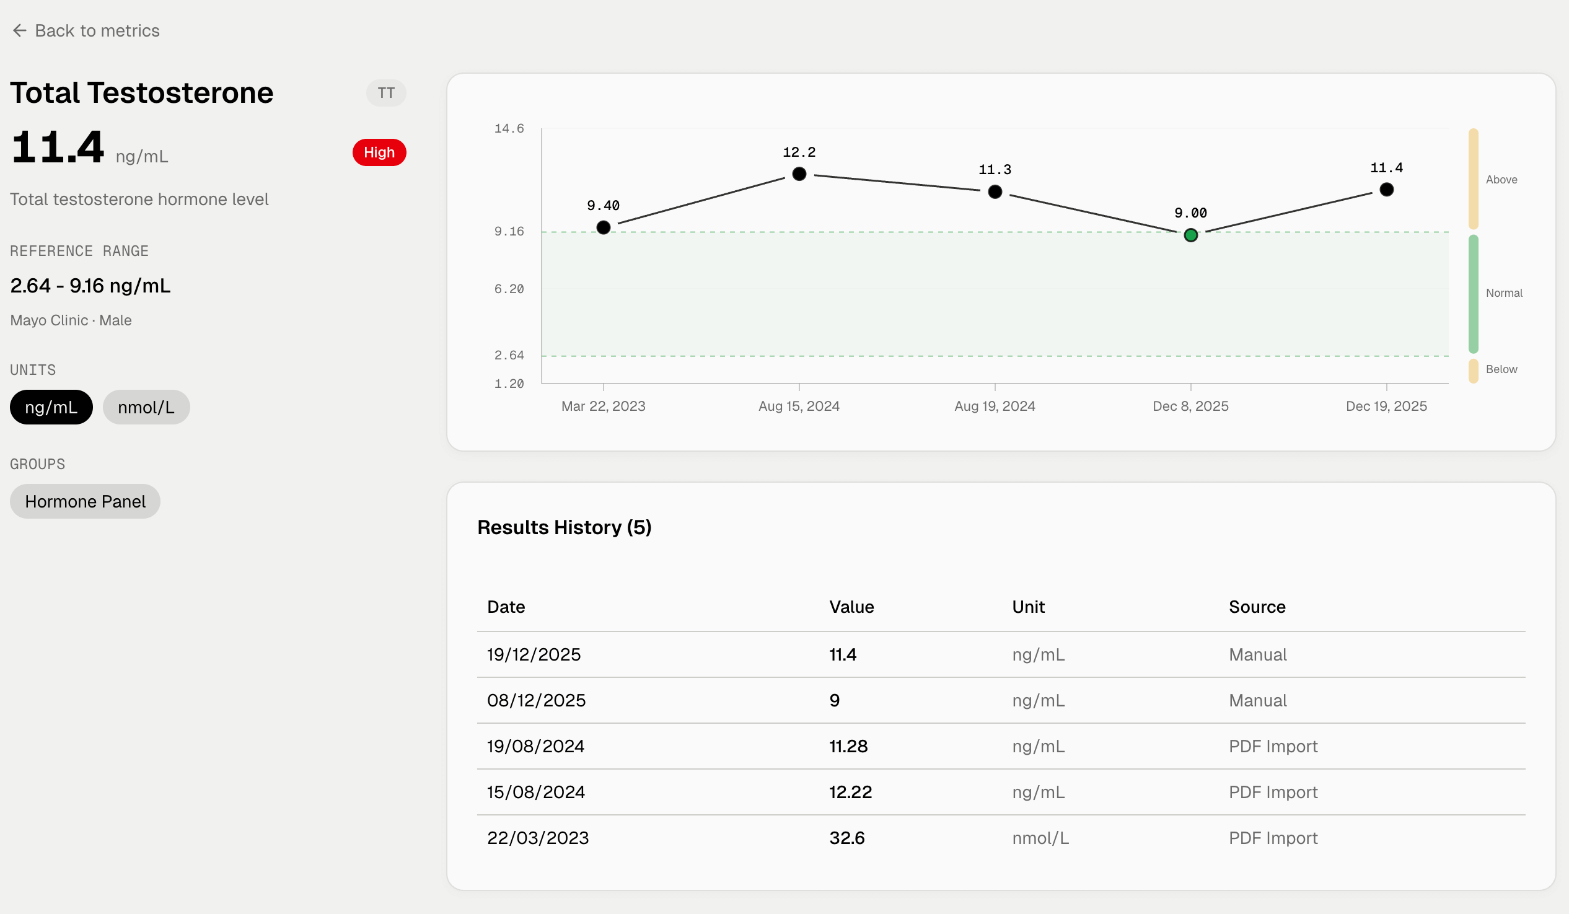Click the 11.3 data point on chart
Image resolution: width=1569 pixels, height=914 pixels.
point(995,191)
